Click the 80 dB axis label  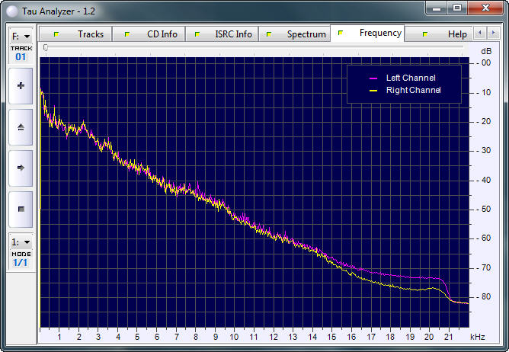point(485,297)
